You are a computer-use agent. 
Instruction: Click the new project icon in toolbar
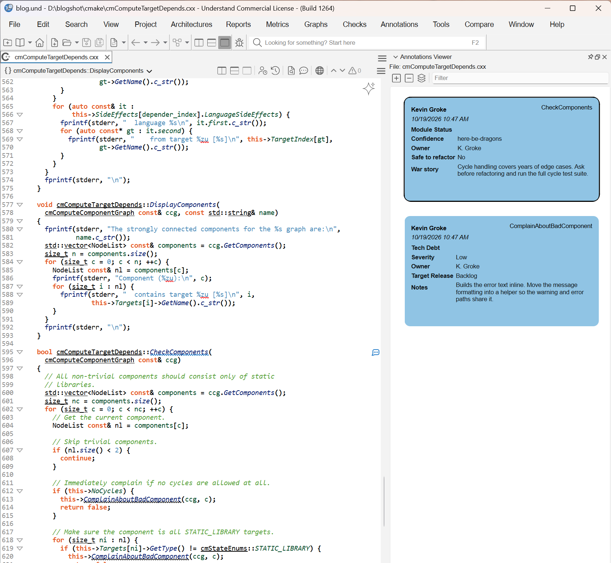click(x=7, y=43)
